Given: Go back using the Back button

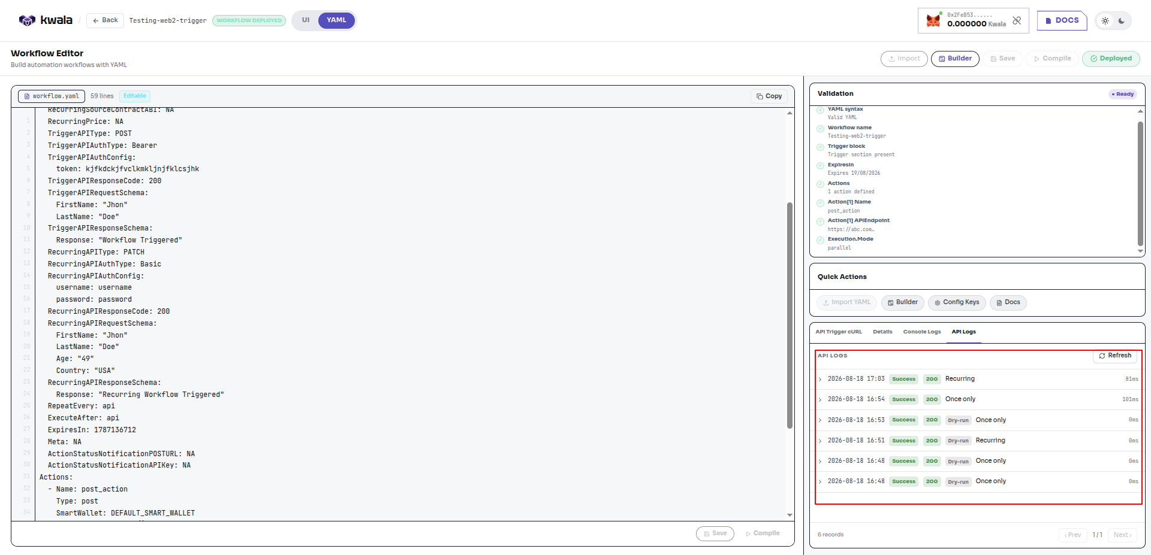Looking at the screenshot, I should pyautogui.click(x=106, y=20).
